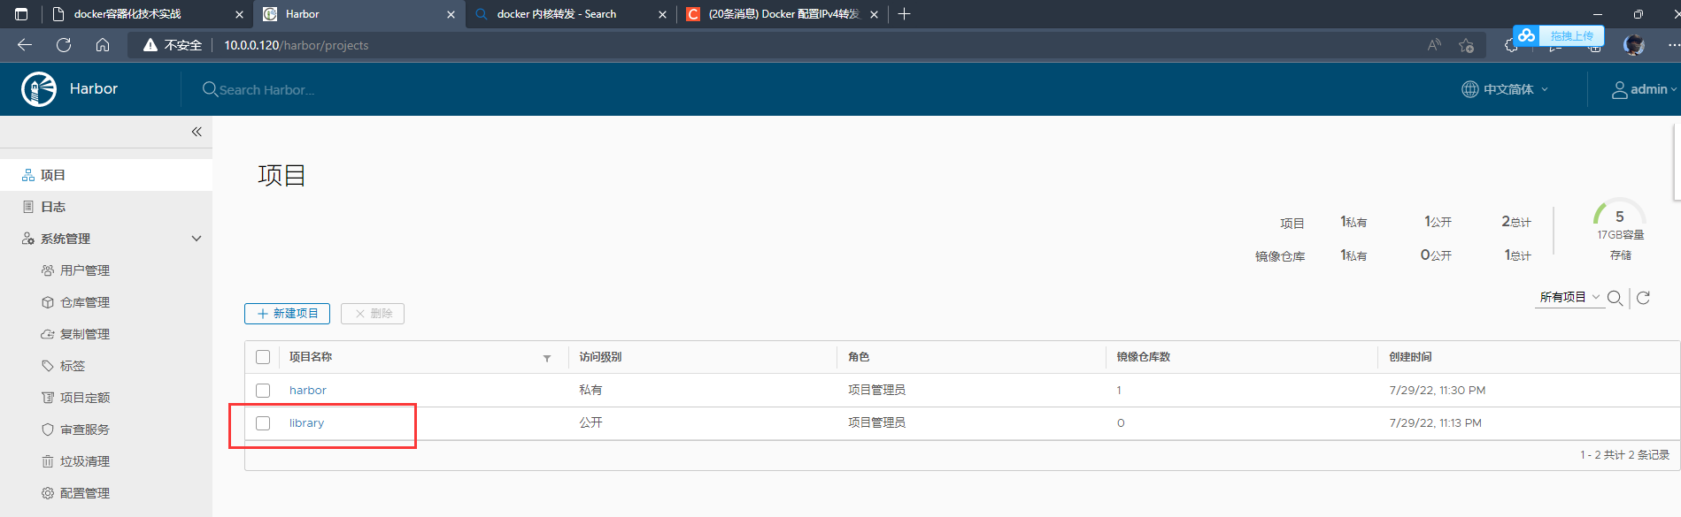Click the not-secure warning icon
This screenshot has width=1681, height=517.
coord(150,45)
